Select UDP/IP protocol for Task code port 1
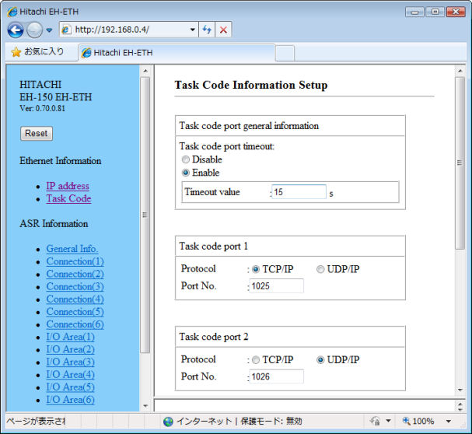This screenshot has width=472, height=434. click(x=320, y=269)
